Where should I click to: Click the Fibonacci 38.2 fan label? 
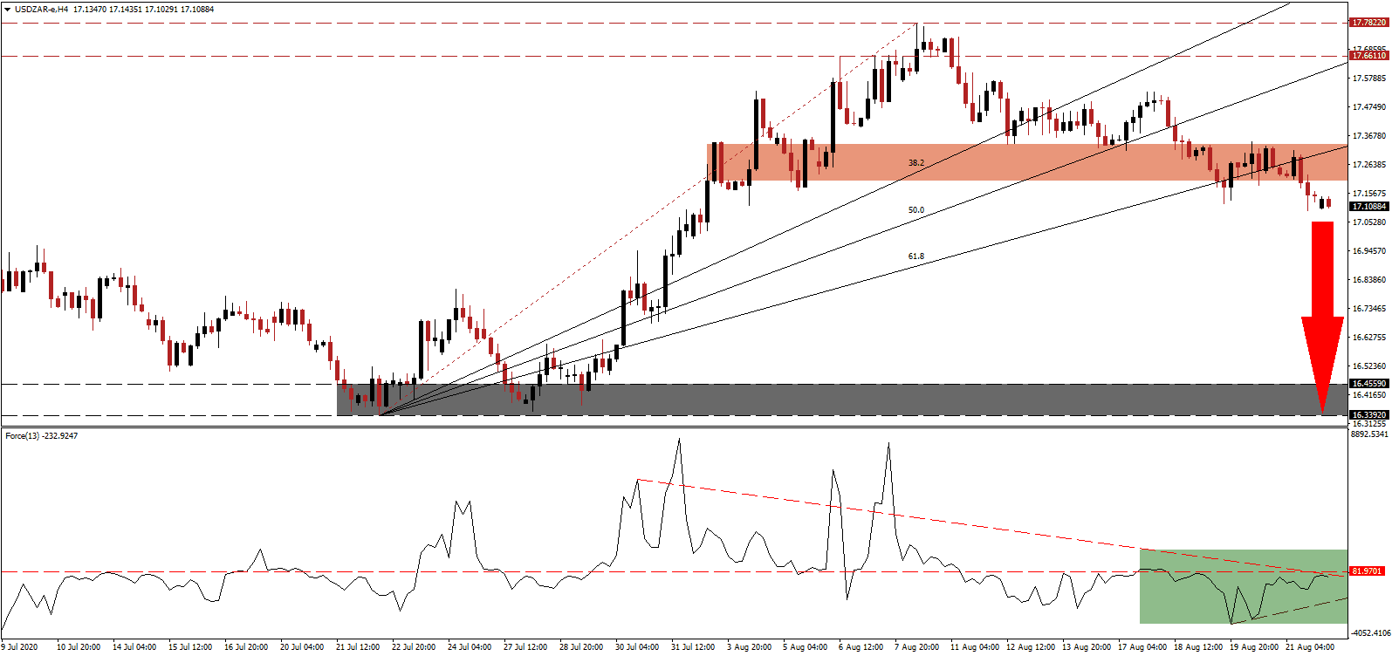[915, 163]
